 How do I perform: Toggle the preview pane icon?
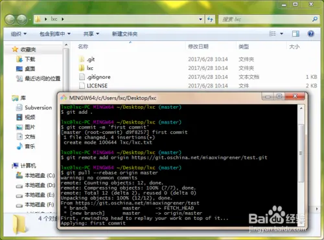click(x=295, y=34)
